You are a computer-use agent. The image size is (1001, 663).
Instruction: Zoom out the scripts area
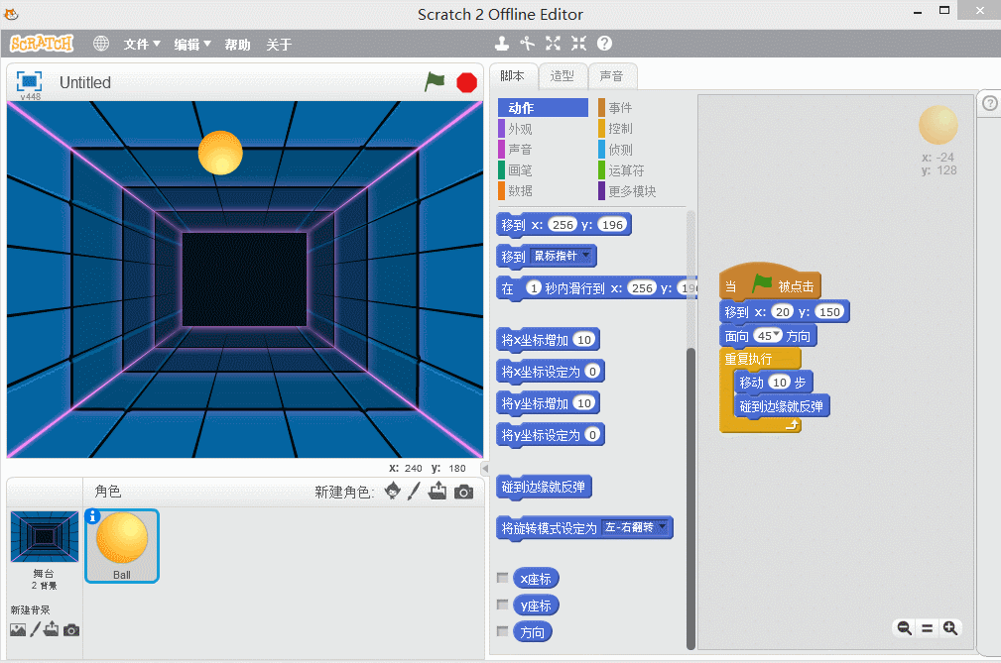pos(904,628)
